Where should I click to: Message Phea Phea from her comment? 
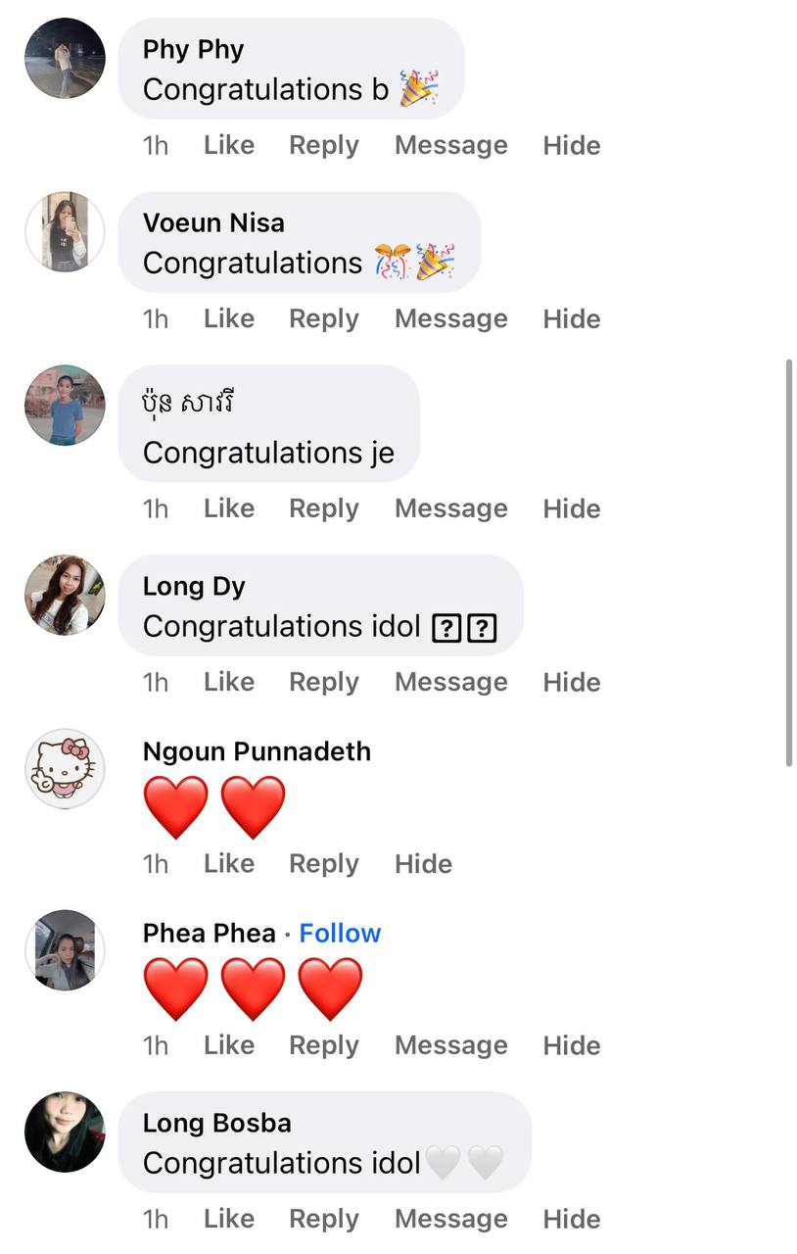(x=451, y=1046)
